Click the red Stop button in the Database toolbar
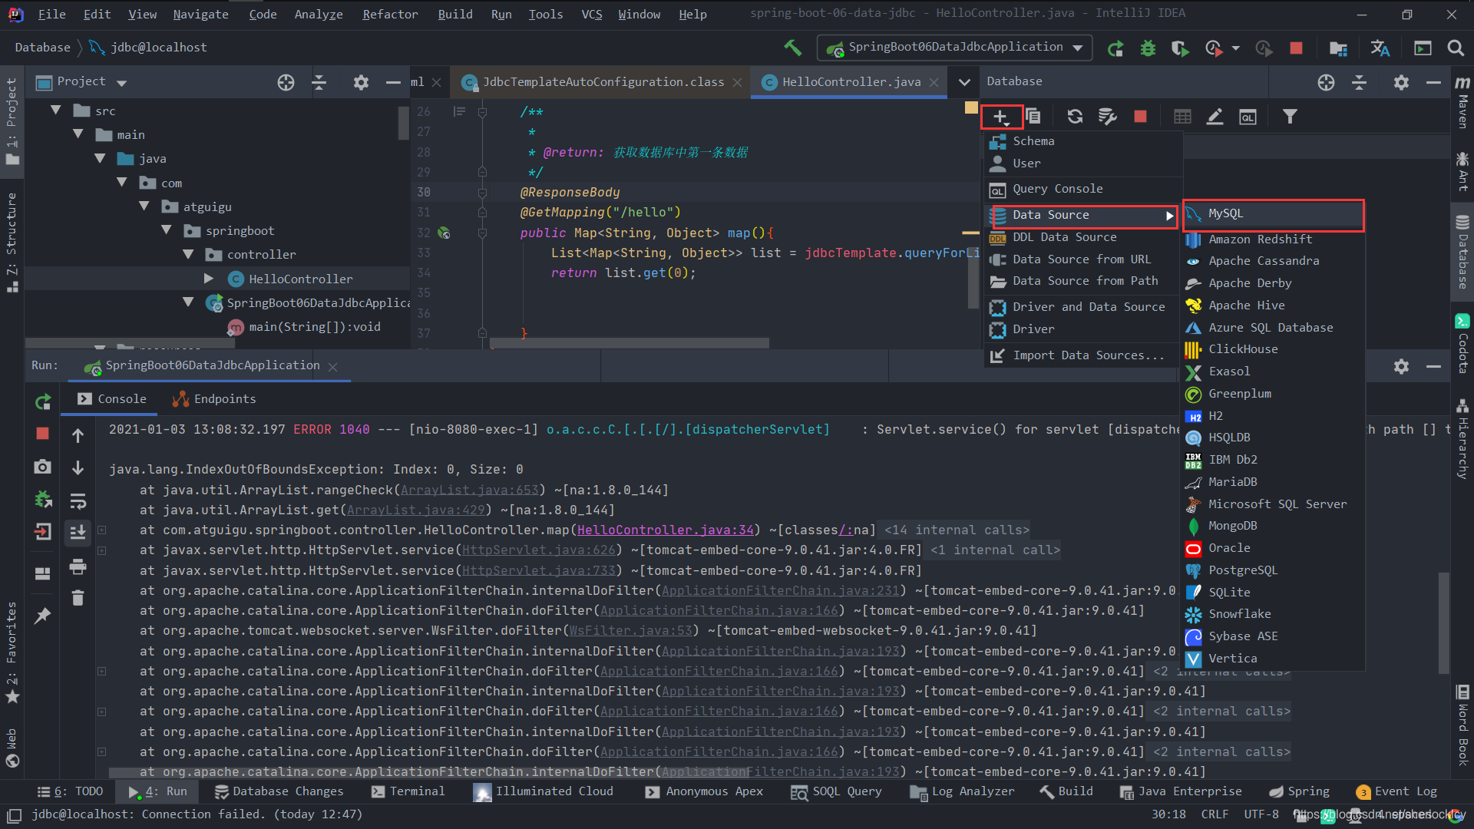This screenshot has height=829, width=1474. (x=1140, y=117)
